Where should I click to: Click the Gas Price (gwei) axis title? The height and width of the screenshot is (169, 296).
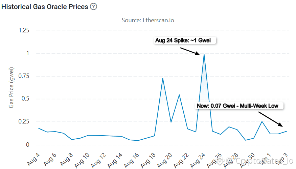pyautogui.click(x=11, y=87)
